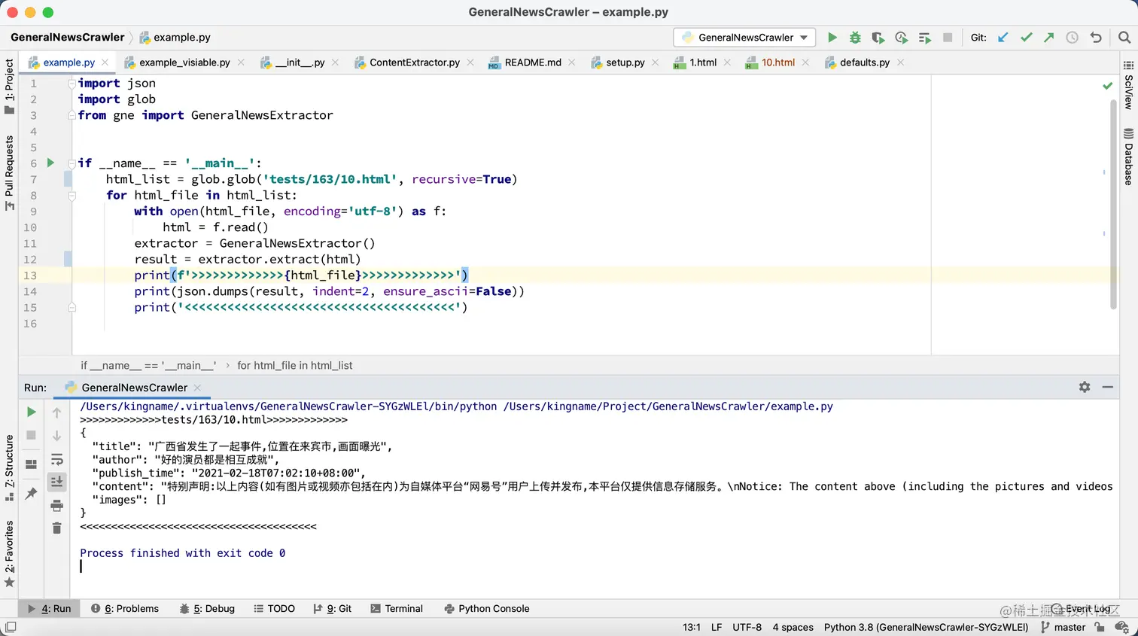Rerun the program in the Run panel
The height and width of the screenshot is (636, 1138).
click(32, 412)
